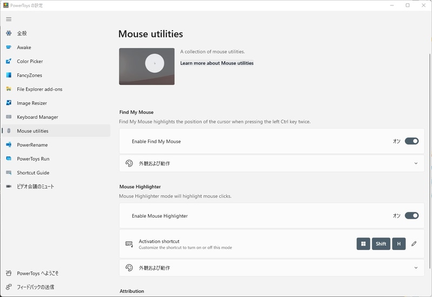The width and height of the screenshot is (432, 297).
Task: Click the Shortcut Guide icon
Action: point(9,172)
